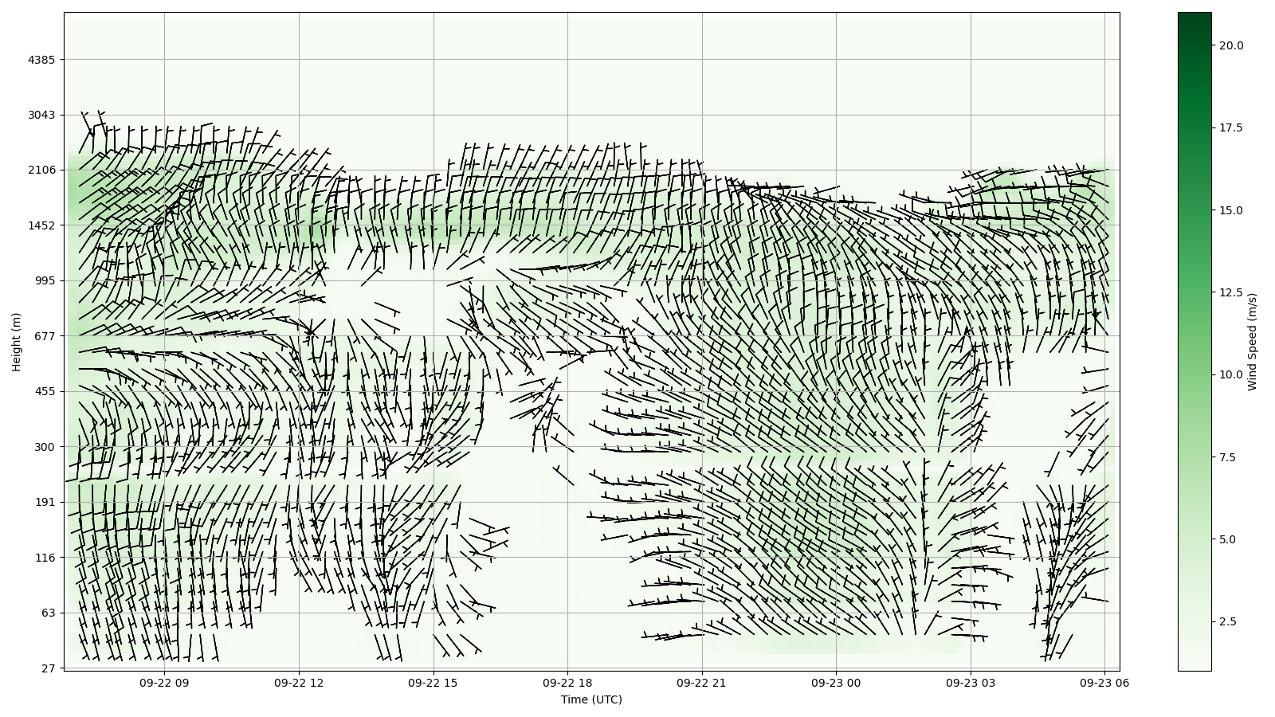The width and height of the screenshot is (1275, 717).
Task: Click the pale bottom end of the colorbar
Action: coord(1194,664)
